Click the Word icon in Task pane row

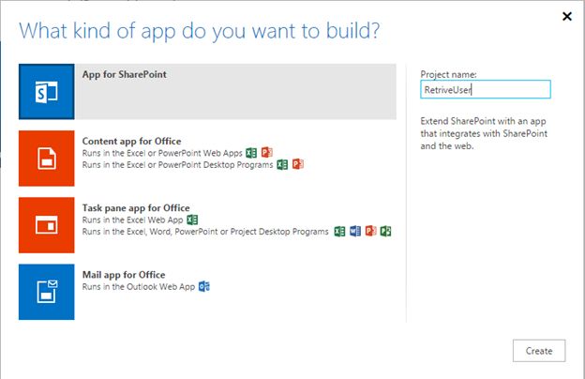(355, 231)
